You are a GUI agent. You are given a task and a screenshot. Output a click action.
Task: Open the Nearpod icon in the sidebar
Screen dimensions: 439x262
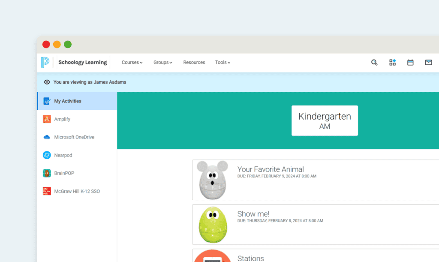46,155
